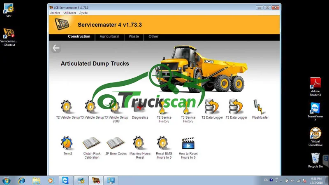Select the Recycle Bin icon

315,160
